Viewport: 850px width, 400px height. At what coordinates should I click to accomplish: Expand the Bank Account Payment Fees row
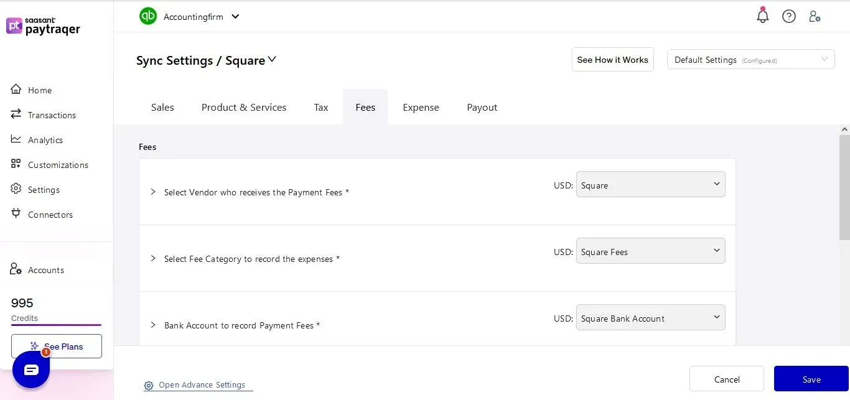[x=153, y=325]
